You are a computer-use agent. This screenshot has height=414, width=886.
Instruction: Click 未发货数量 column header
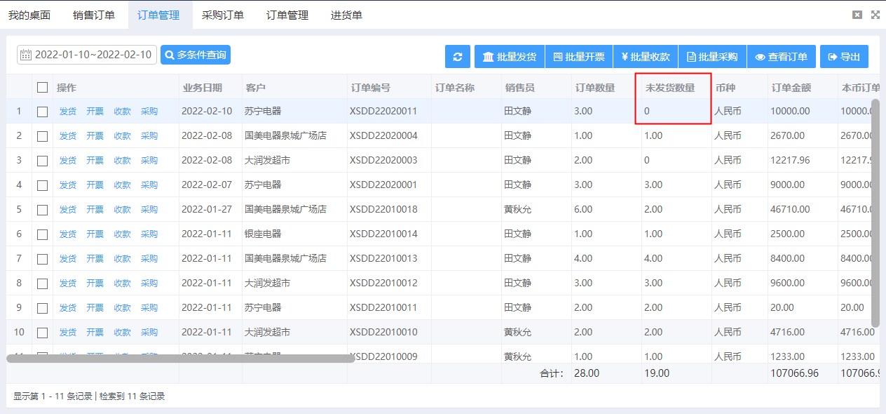point(676,88)
